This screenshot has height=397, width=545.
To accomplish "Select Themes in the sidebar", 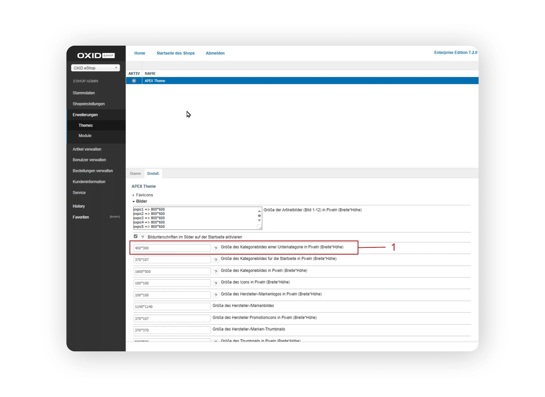I will click(x=86, y=125).
